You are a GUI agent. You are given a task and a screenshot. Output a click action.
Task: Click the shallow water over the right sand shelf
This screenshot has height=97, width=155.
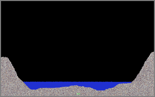tap(125, 83)
